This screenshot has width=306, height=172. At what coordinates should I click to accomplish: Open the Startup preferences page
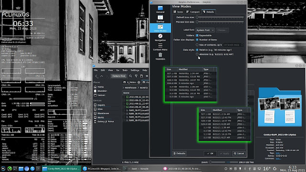160,19
